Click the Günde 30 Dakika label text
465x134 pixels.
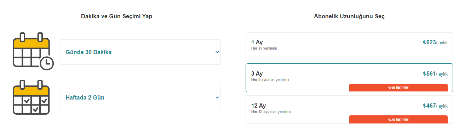(x=88, y=52)
